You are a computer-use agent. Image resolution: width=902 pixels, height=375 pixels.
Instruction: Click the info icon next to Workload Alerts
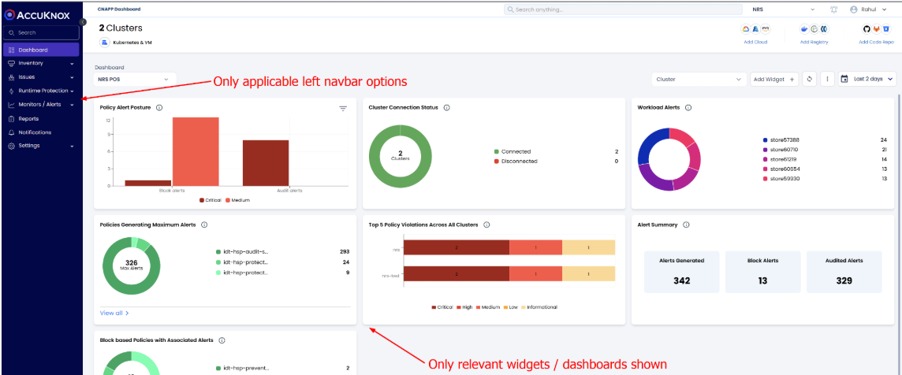point(688,107)
